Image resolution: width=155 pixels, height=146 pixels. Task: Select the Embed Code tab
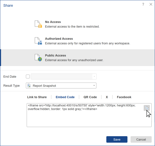(x=65, y=97)
